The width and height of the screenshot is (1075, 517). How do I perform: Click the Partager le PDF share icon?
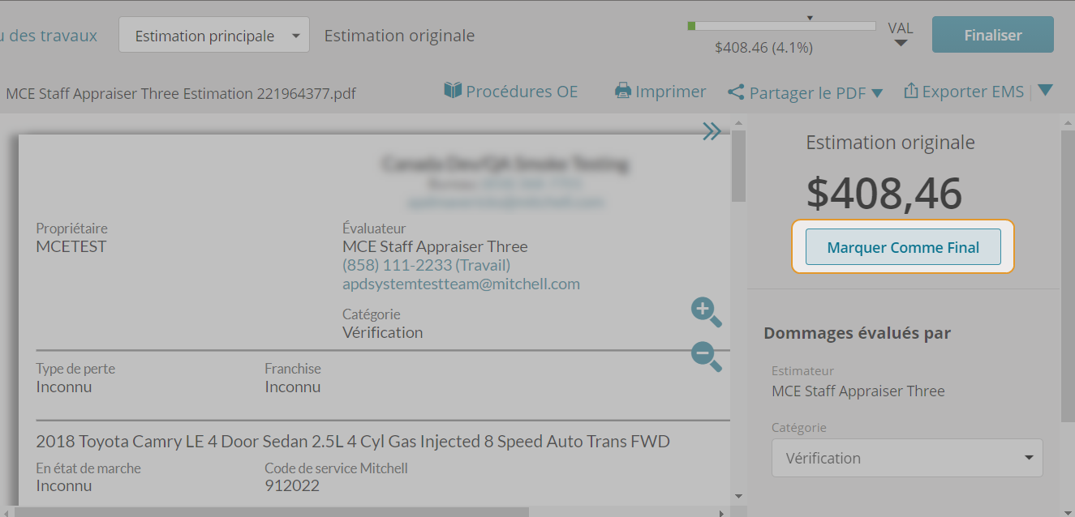[x=736, y=92]
